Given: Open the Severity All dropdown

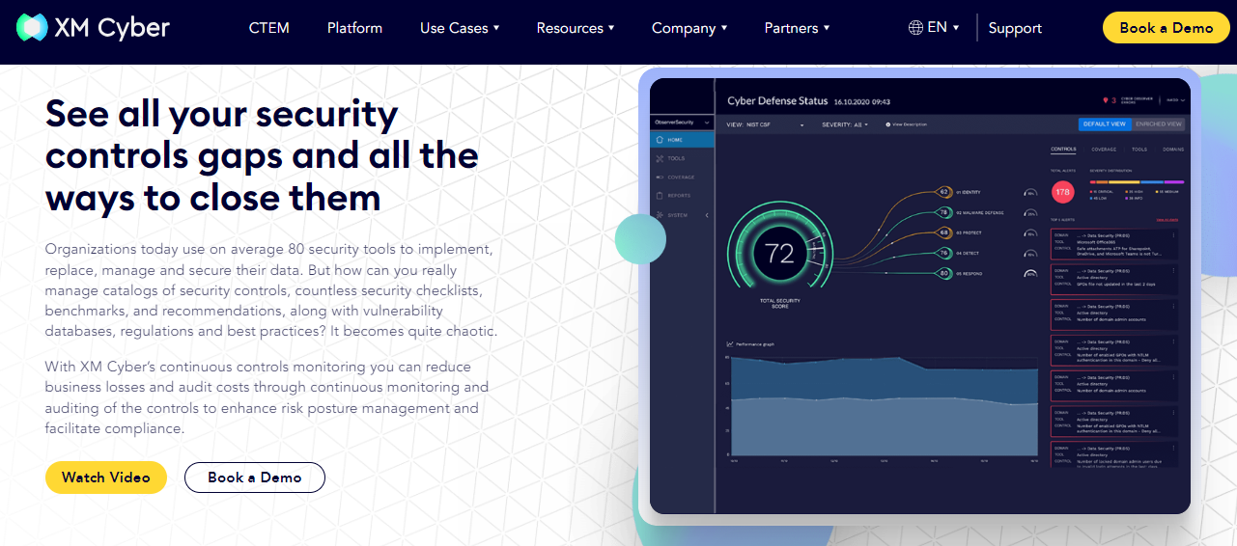Looking at the screenshot, I should pos(845,124).
